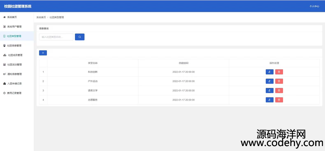The width and height of the screenshot is (325, 151).
Task: Select 通知信息管理 in the sidebar
Action: (x=17, y=74)
